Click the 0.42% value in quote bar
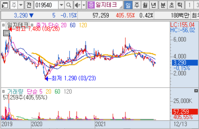Image resolution: width=199 pixels, height=129 pixels. [x=146, y=15]
